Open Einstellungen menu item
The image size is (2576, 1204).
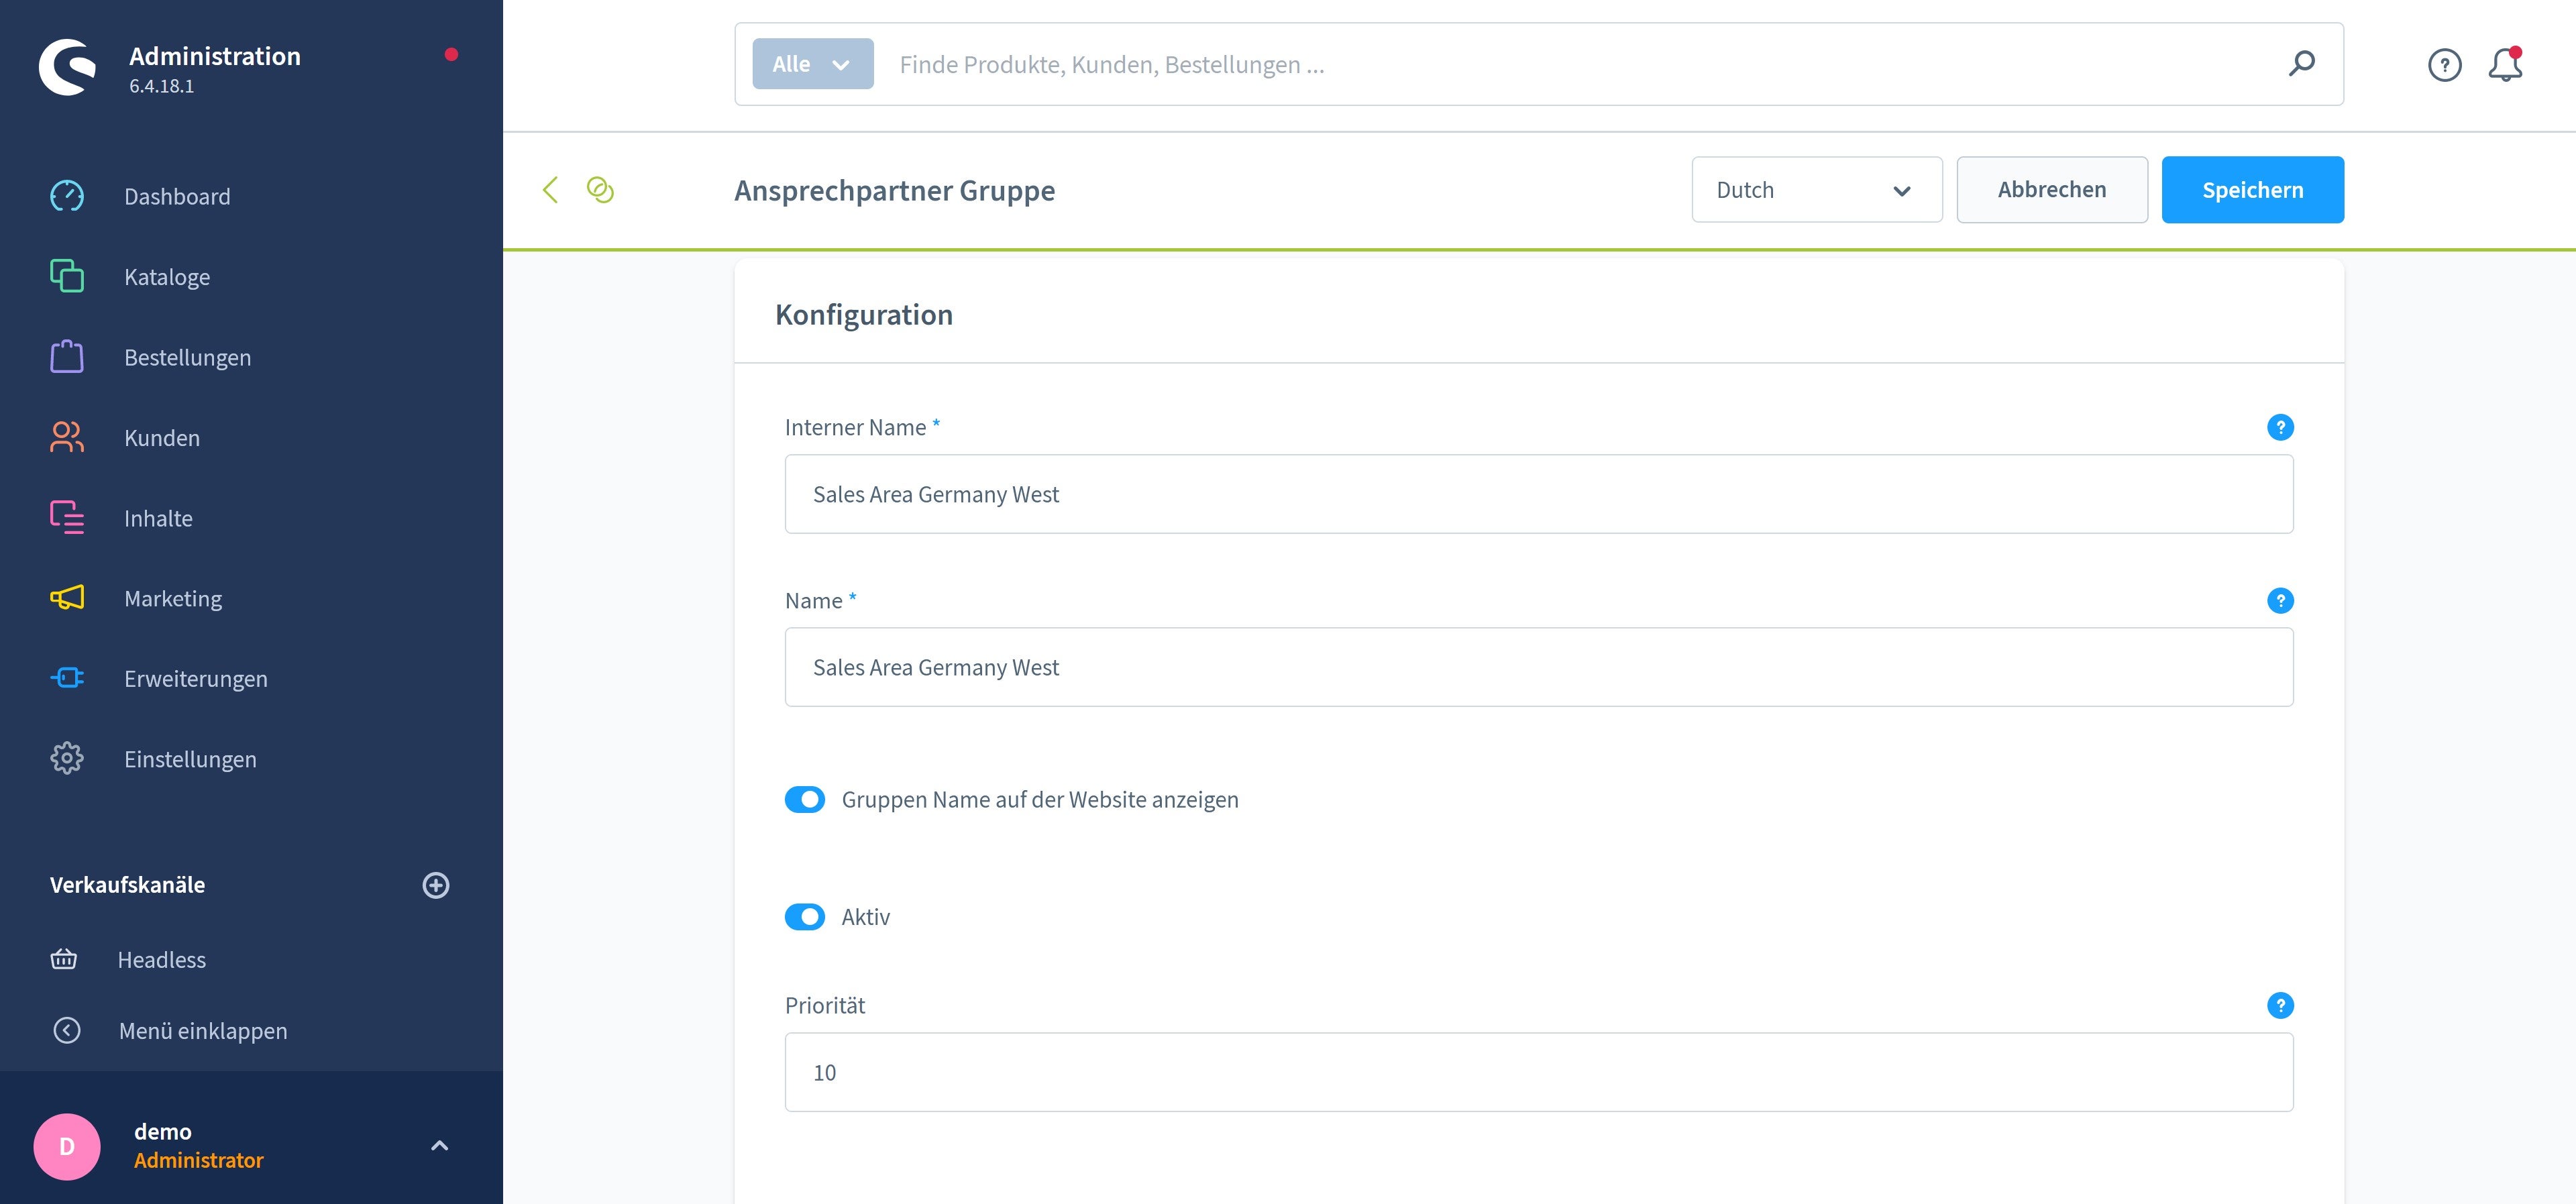click(250, 759)
